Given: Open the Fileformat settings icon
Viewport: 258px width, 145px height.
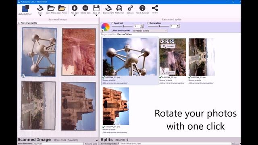Looking at the screenshot, I should tap(119, 8).
